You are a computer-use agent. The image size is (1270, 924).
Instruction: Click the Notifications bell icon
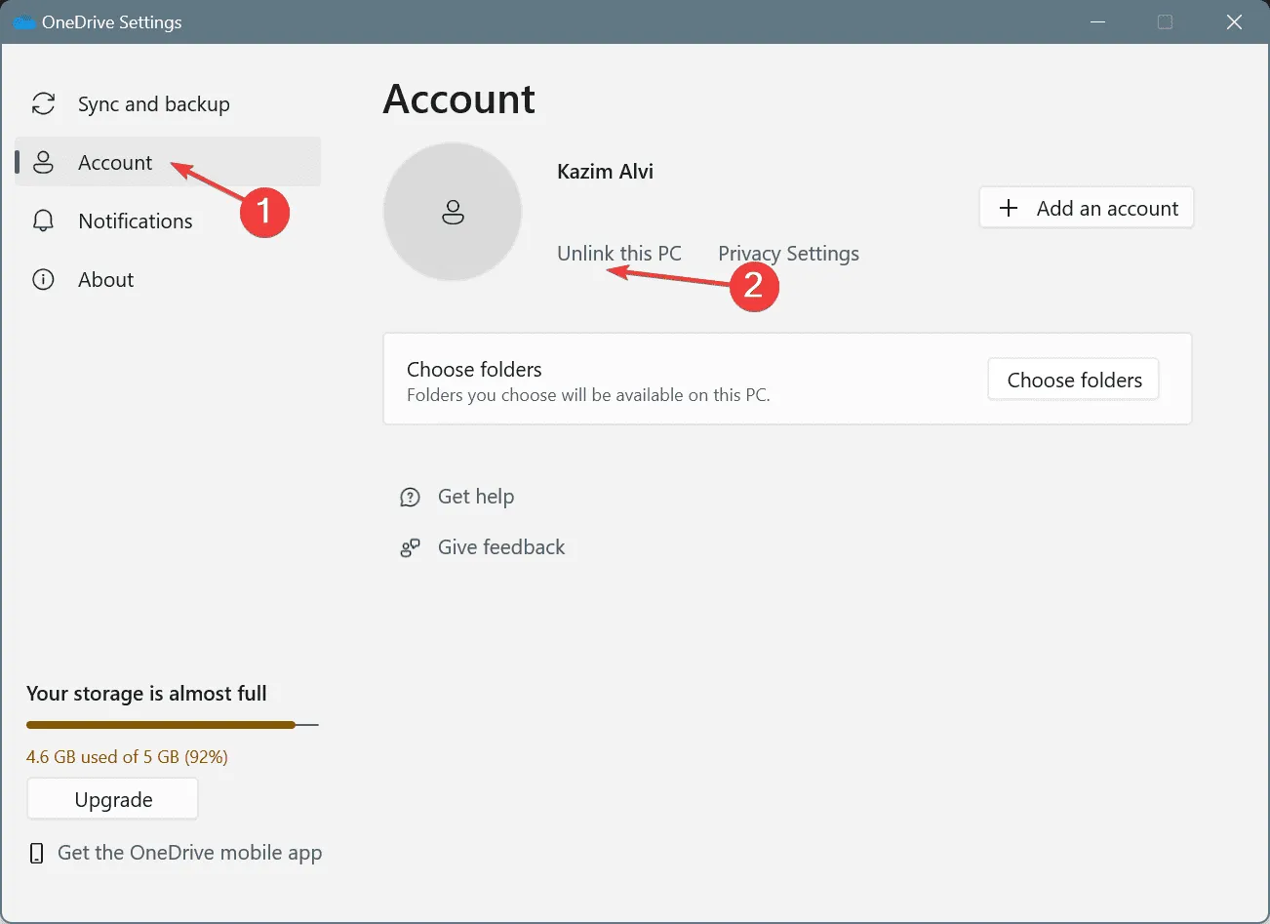coord(43,221)
